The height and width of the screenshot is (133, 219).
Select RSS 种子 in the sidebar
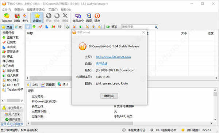pos(13,80)
